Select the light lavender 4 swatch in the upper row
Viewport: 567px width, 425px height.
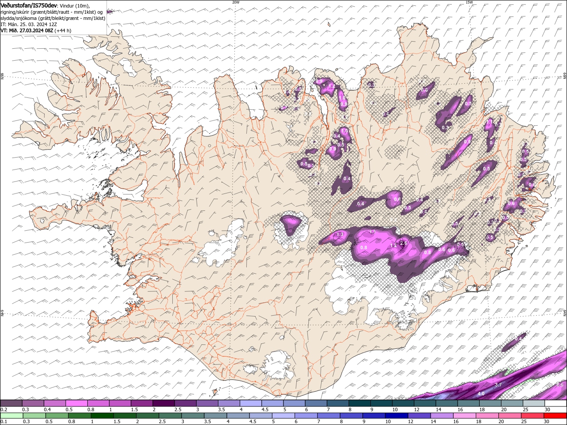250,403
